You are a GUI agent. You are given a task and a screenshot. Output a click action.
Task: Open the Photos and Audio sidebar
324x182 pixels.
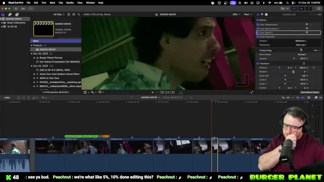click(x=10, y=14)
